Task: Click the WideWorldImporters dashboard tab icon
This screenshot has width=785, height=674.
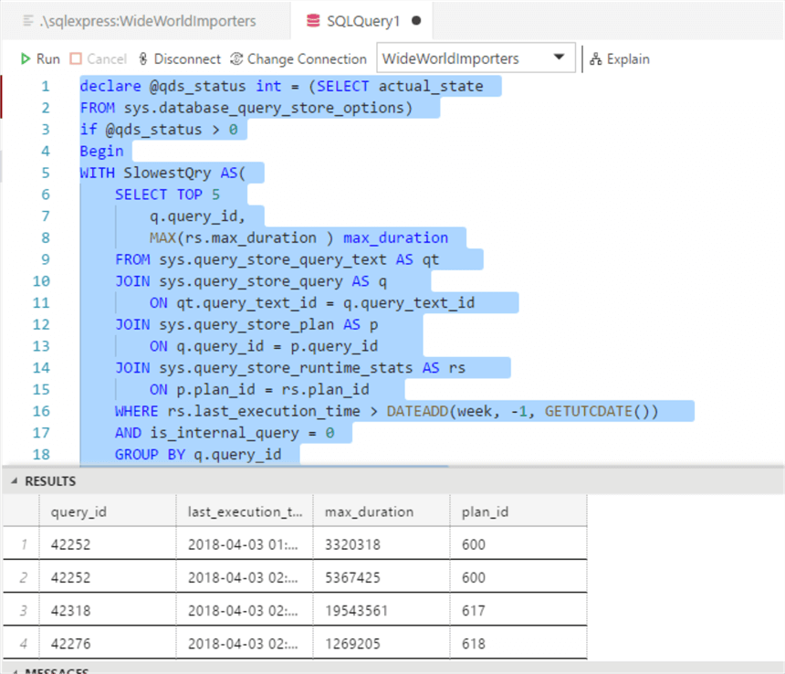Action: 29,20
